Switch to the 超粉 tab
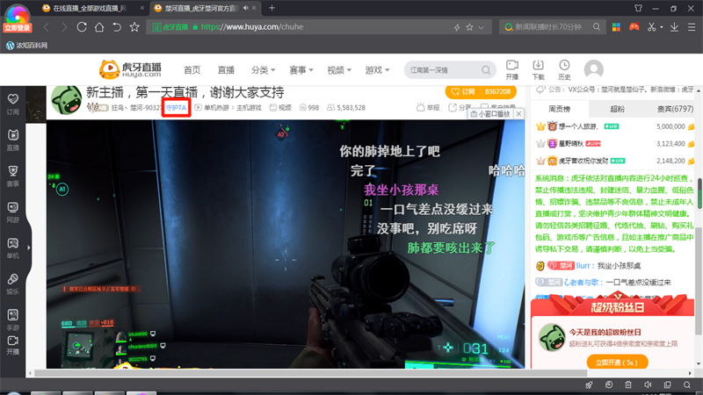The width and height of the screenshot is (703, 395). point(618,109)
